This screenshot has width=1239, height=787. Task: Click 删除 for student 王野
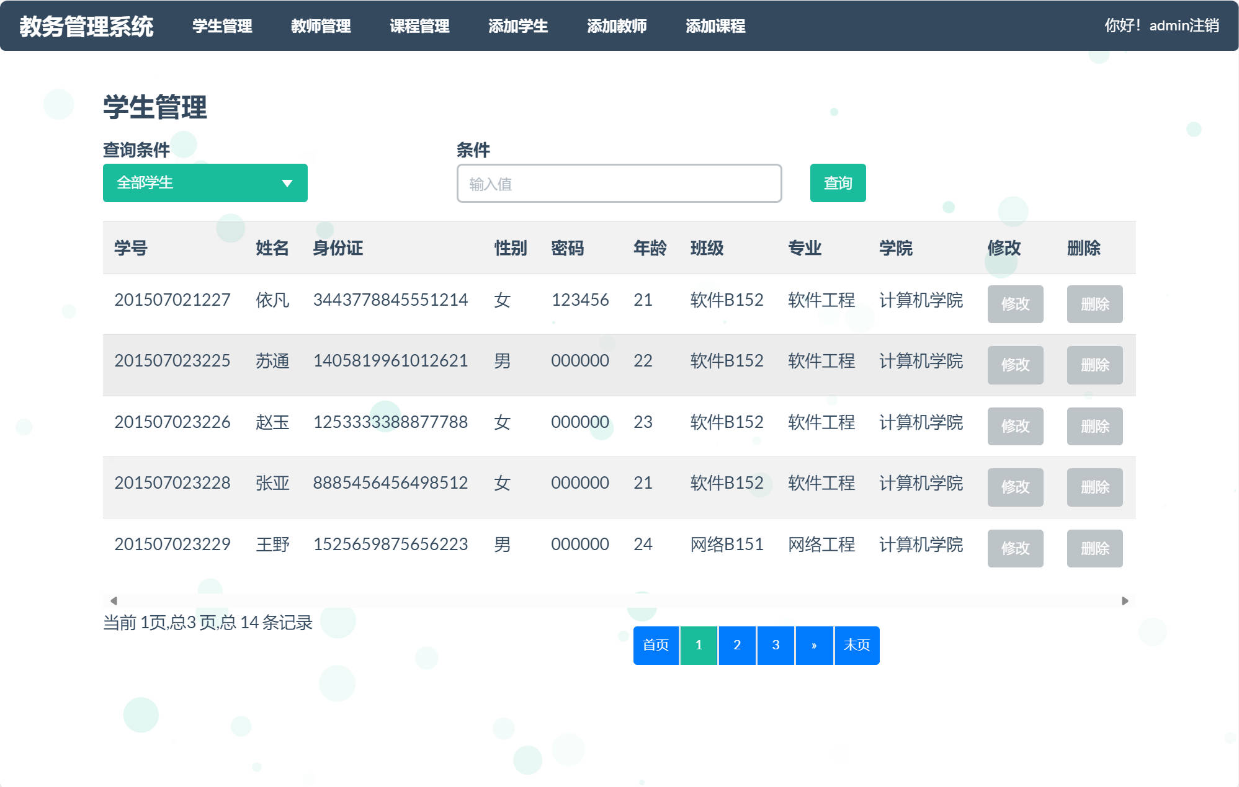[1094, 548]
